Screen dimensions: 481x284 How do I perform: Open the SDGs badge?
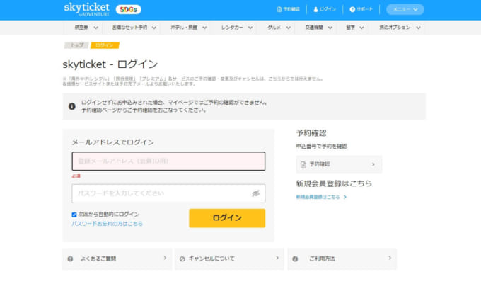pos(128,9)
